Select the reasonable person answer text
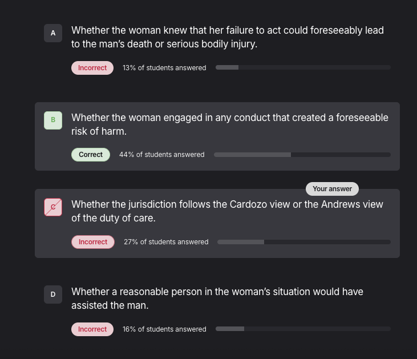This screenshot has height=359, width=417. 217,298
